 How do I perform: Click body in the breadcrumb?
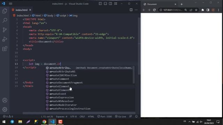50,16
